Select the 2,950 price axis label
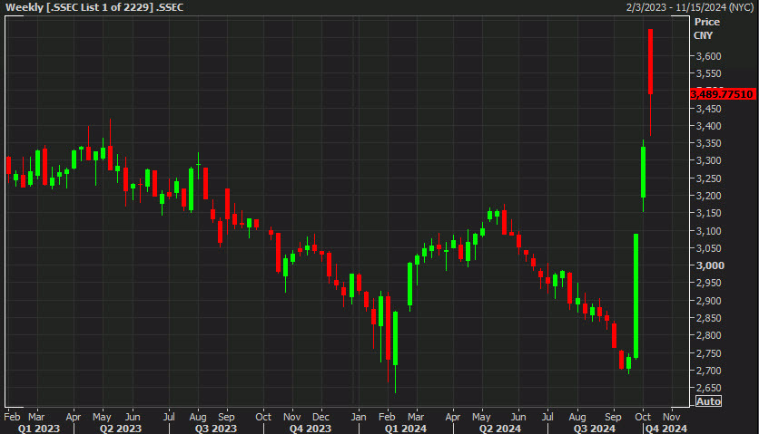Viewport: 759px width, 434px height. tap(709, 283)
